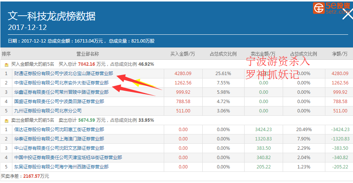
Task: Select sell amount 383.50 for 中山证券
Action: pyautogui.click(x=264, y=148)
